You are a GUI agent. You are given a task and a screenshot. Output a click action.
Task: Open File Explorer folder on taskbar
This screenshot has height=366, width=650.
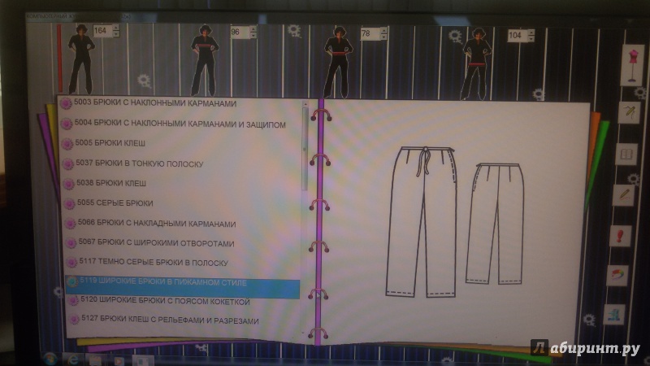click(95, 359)
